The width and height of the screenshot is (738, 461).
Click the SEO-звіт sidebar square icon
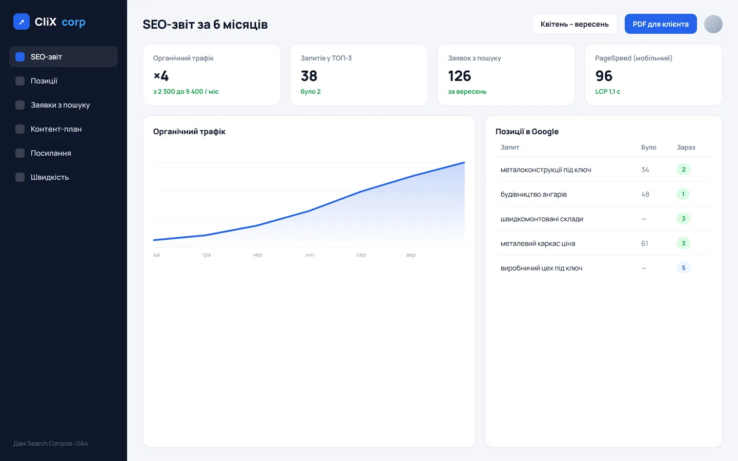20,57
